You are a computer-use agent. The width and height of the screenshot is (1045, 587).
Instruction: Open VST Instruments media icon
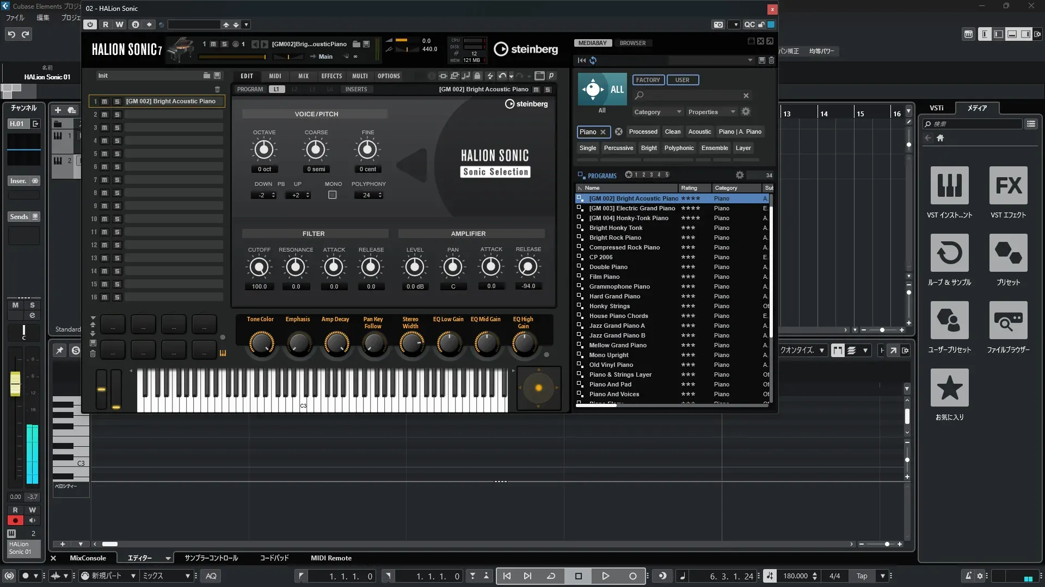(949, 185)
